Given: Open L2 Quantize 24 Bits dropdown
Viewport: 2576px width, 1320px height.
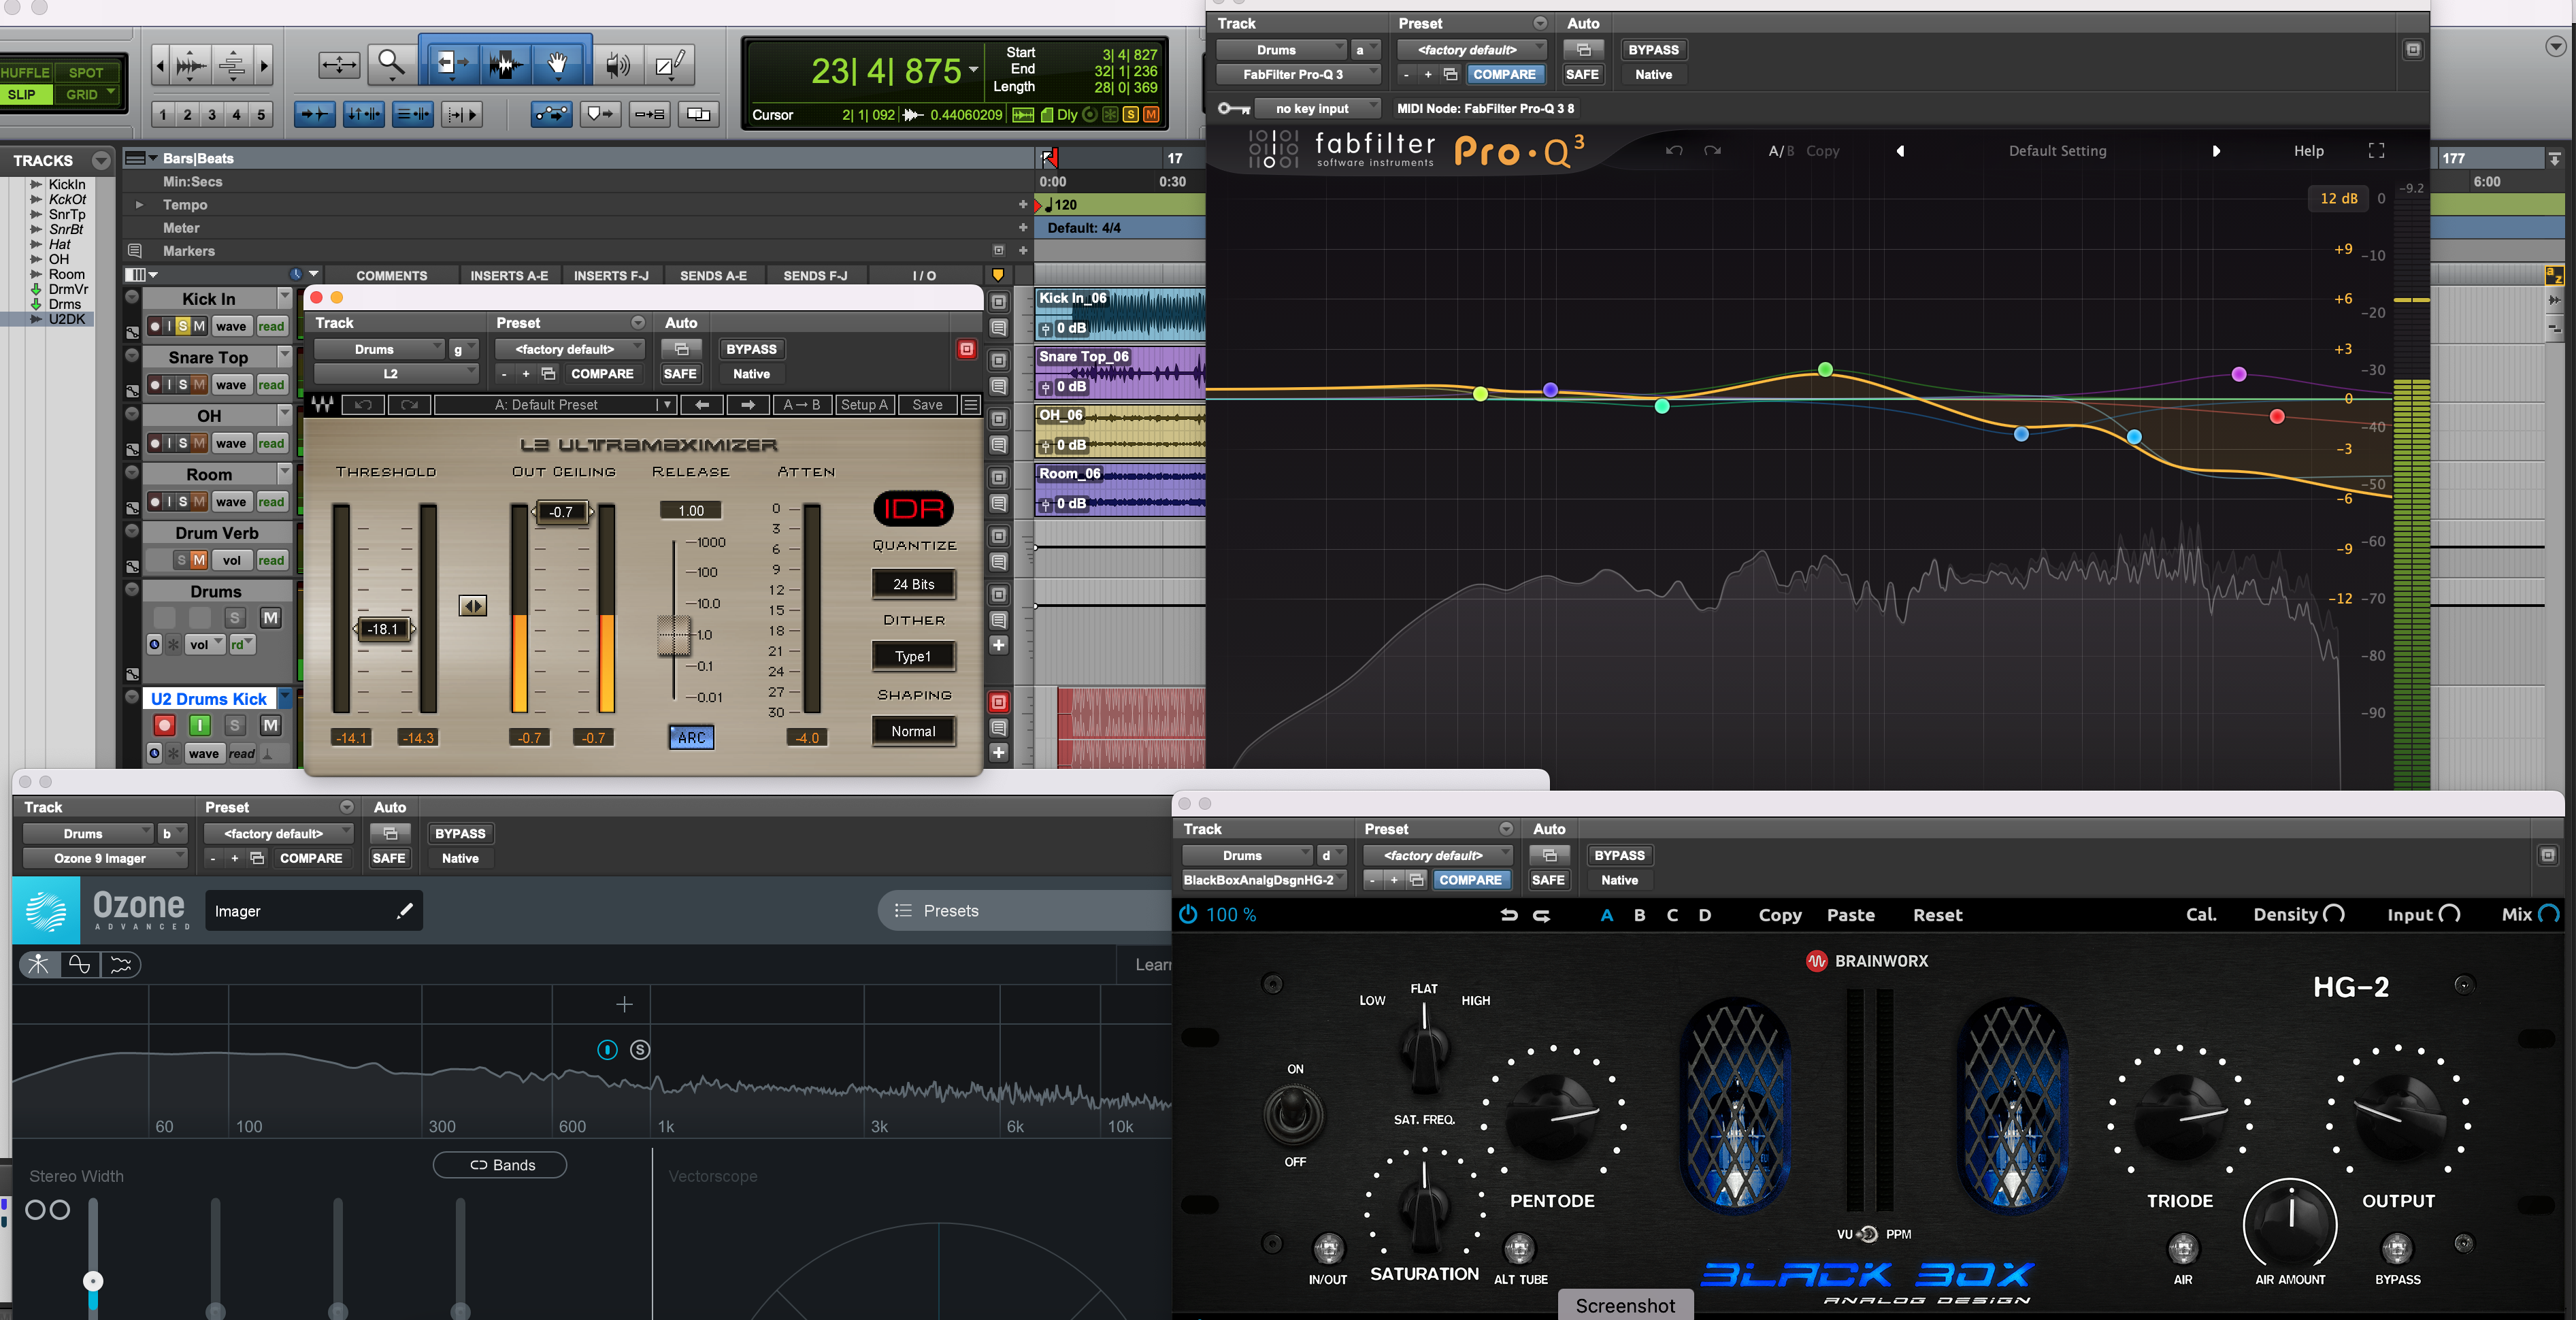Looking at the screenshot, I should point(913,584).
